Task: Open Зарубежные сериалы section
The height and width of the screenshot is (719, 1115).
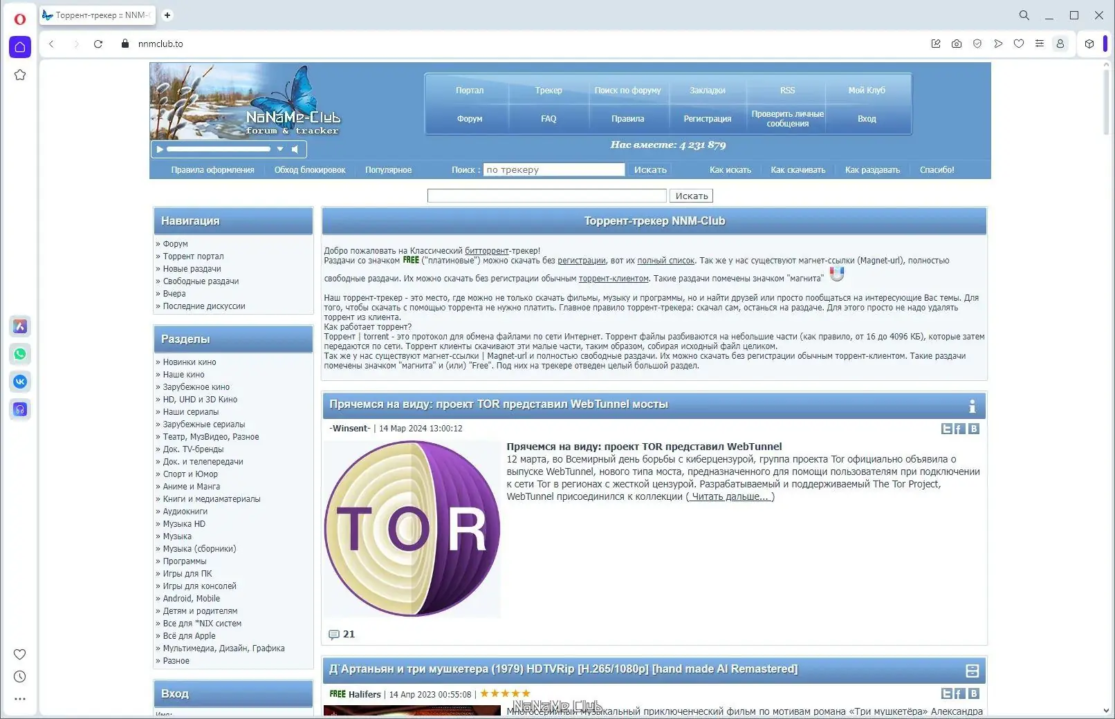Action: tap(204, 424)
